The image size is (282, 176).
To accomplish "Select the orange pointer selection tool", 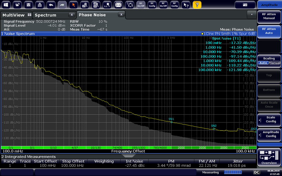I will [x=73, y=5].
